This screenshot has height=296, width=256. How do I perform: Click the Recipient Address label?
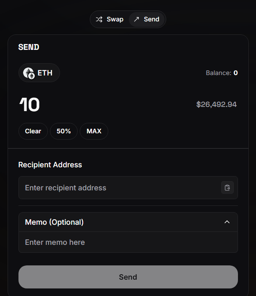click(50, 165)
